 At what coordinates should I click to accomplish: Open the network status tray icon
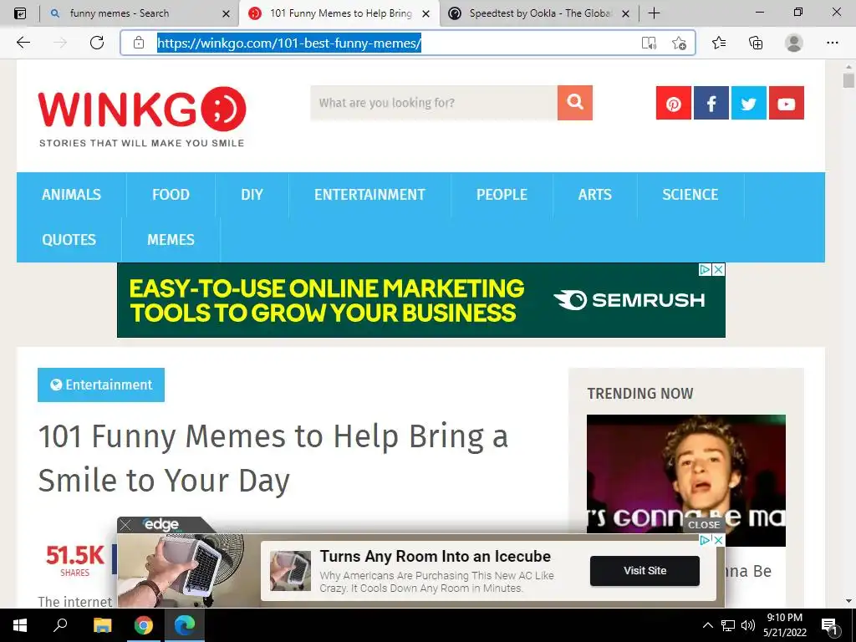tap(728, 625)
